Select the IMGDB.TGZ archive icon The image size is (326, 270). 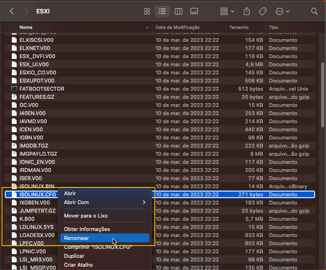point(14,146)
